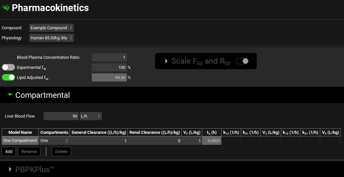Expand the Scale Fup and Rbp panel arrow
344x177 pixels.
click(x=166, y=61)
